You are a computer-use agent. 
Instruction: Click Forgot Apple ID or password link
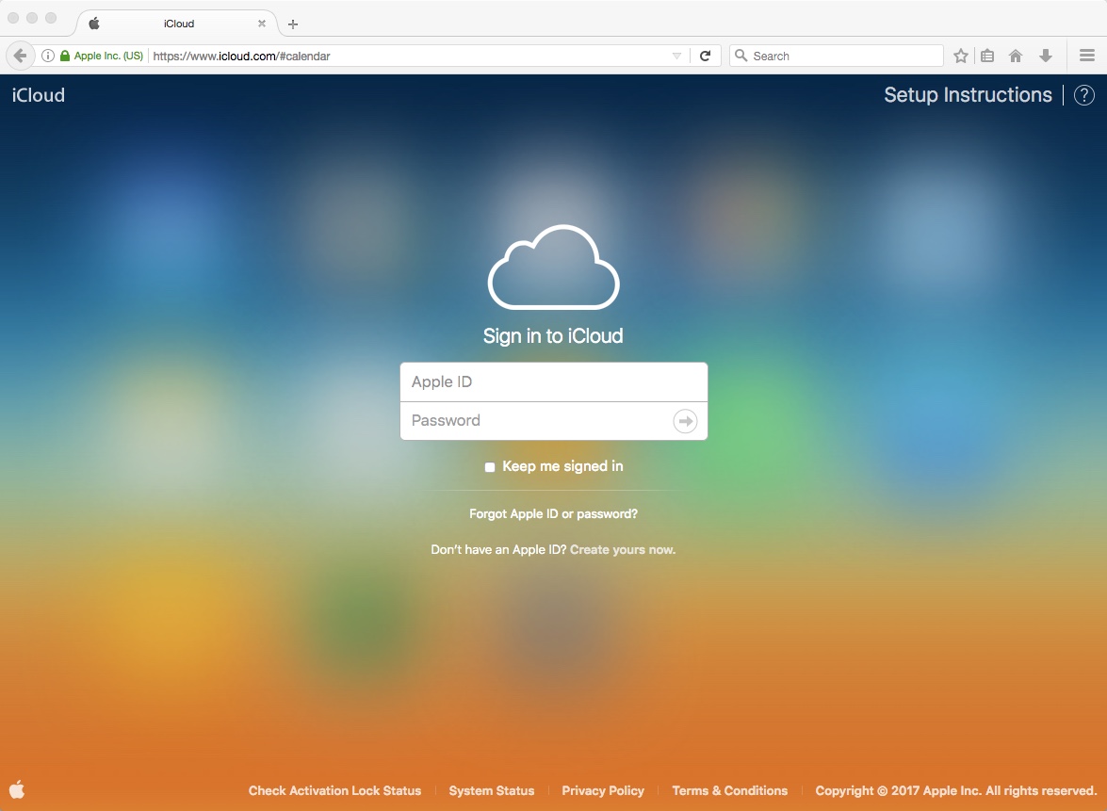click(x=554, y=514)
